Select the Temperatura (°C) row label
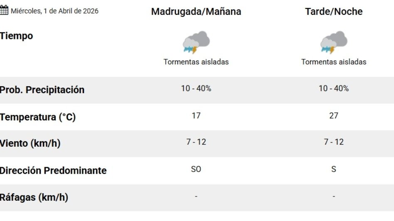 coord(38,117)
